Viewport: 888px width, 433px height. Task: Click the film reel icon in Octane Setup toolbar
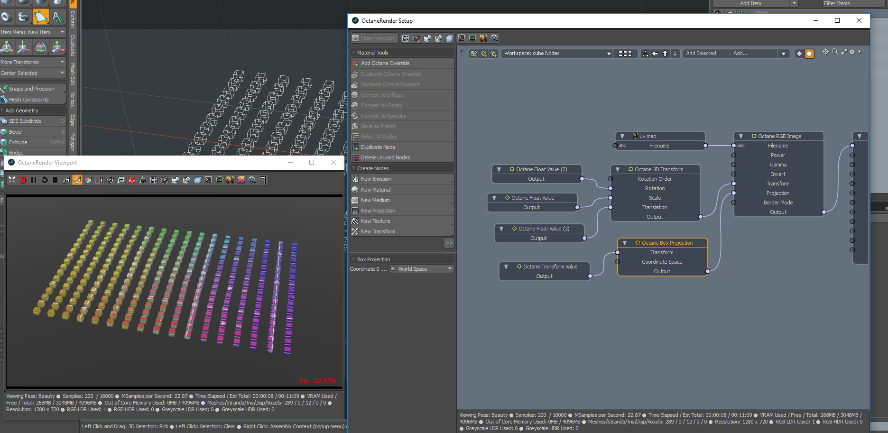click(x=494, y=38)
